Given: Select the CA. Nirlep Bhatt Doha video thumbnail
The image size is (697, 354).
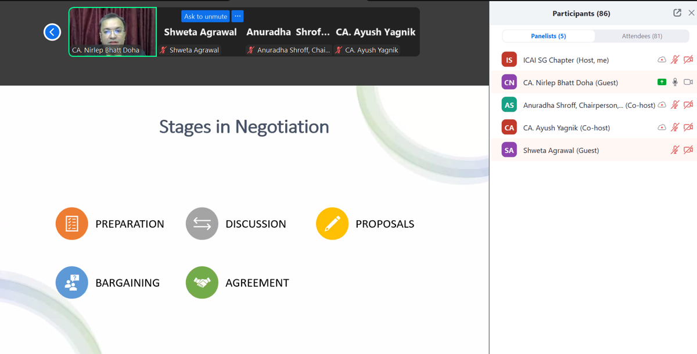Looking at the screenshot, I should point(113,32).
